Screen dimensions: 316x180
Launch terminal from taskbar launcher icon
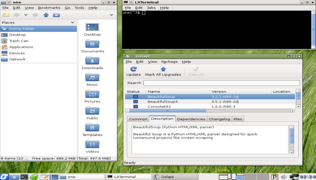click(x=24, y=177)
